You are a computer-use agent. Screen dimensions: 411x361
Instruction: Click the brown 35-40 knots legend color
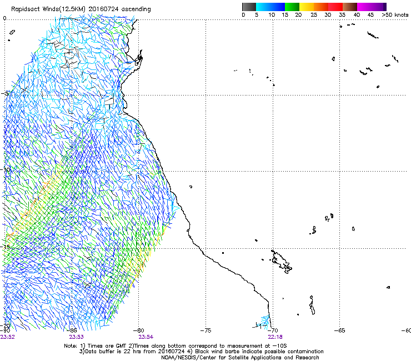click(x=350, y=7)
